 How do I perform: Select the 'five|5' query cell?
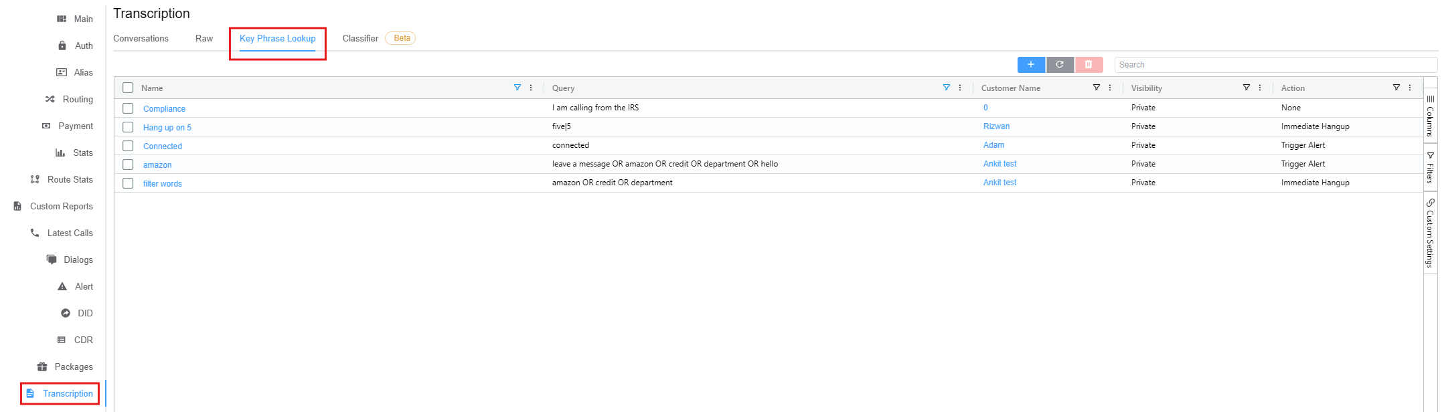coord(562,126)
